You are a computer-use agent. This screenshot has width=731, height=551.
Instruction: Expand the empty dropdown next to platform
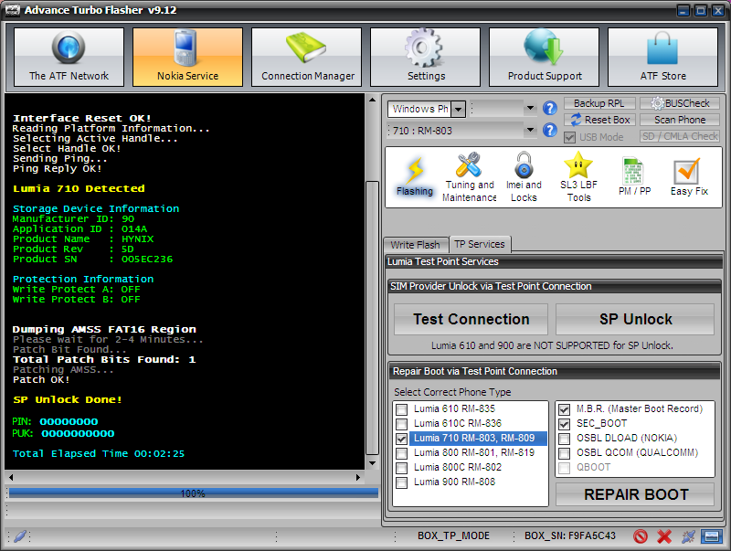click(x=530, y=109)
